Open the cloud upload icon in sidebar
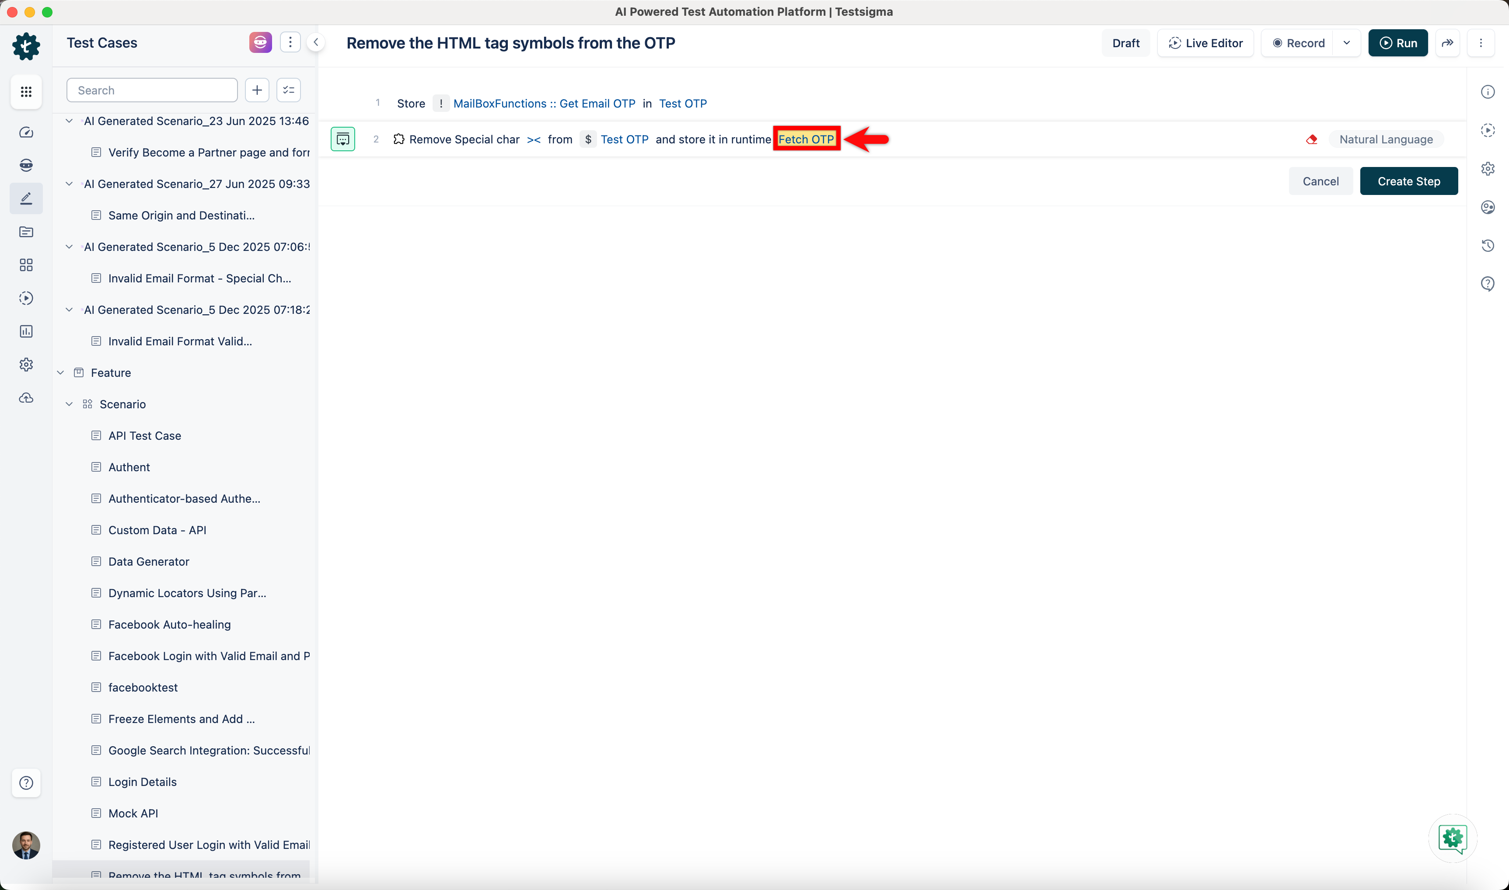This screenshot has width=1509, height=890. pos(26,398)
